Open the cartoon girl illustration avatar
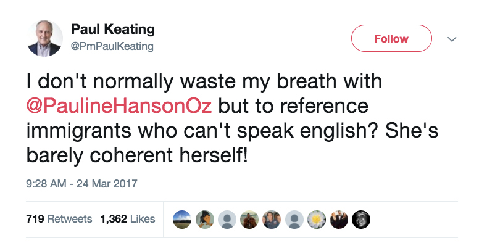 click(205, 220)
